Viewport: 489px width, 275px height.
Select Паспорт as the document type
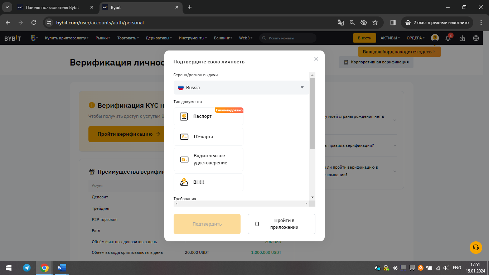click(x=208, y=116)
